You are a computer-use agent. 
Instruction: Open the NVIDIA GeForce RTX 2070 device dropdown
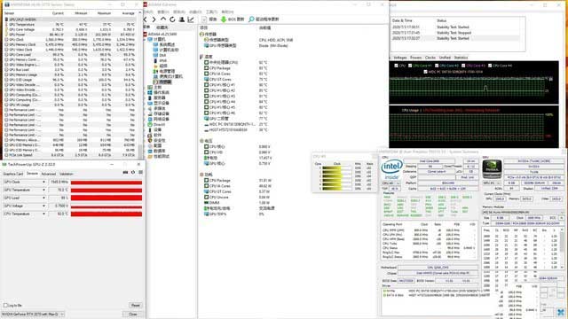(33, 314)
